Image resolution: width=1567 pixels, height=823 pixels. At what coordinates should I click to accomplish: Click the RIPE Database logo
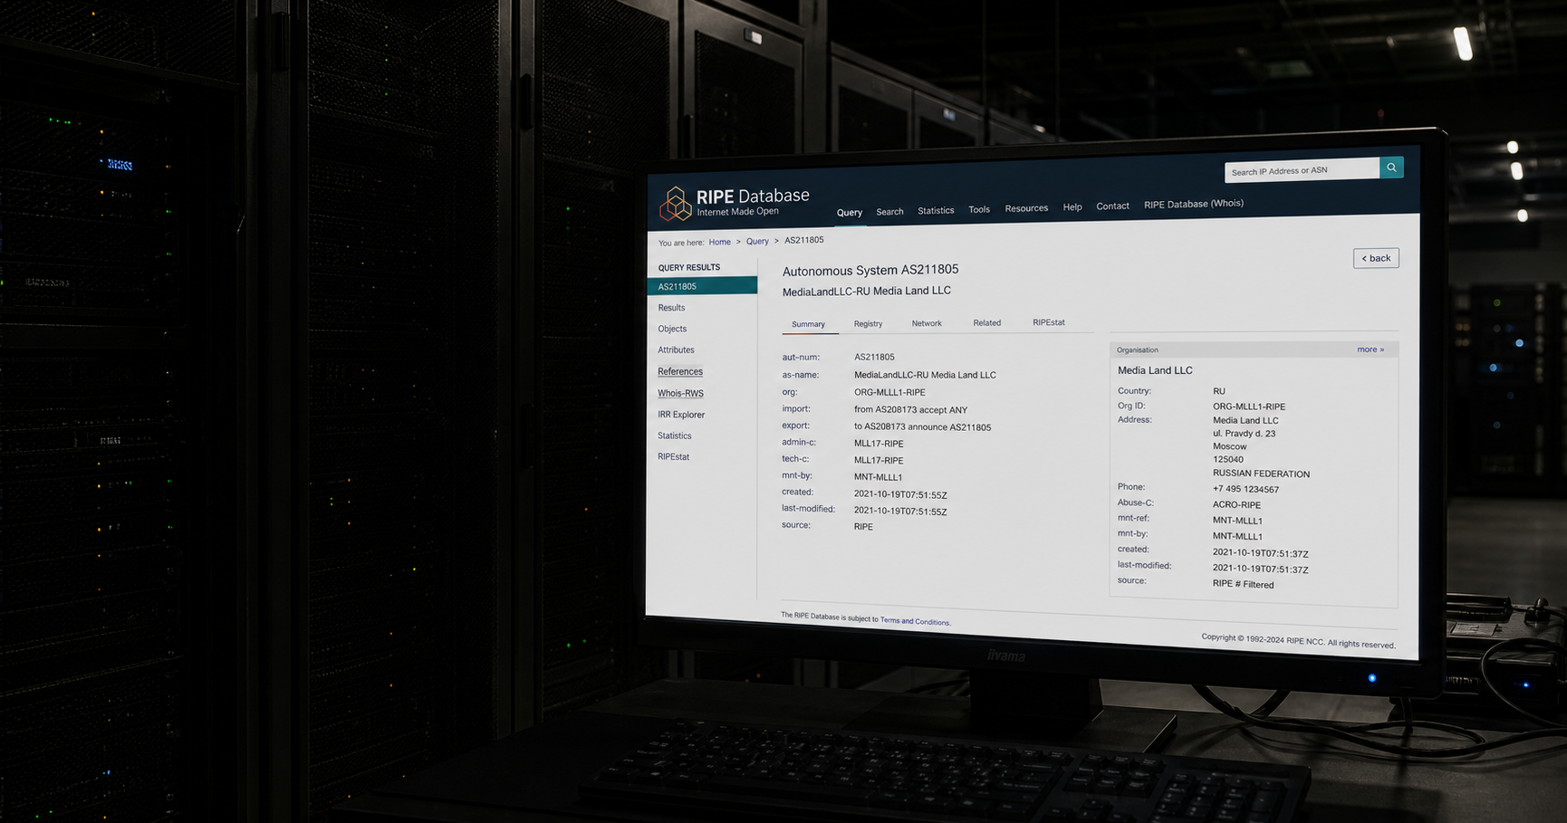734,203
